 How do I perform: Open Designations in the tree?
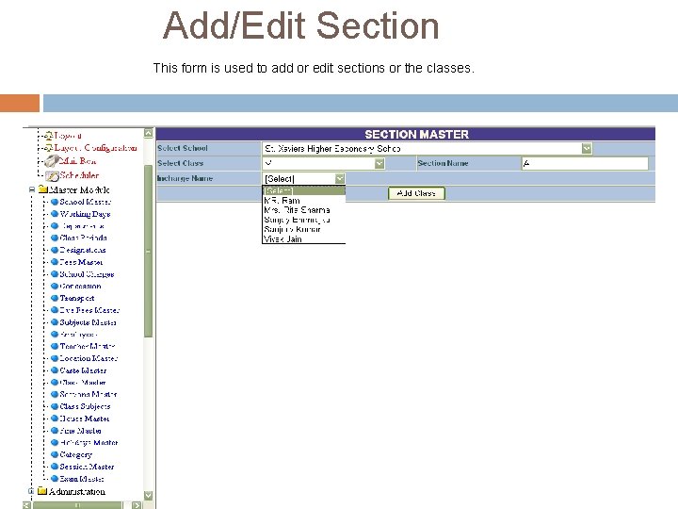point(83,250)
